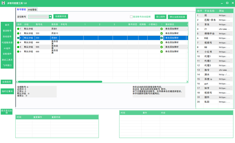
Task: Click the checkmark icon in selected row 3
Action: click(x=162, y=38)
